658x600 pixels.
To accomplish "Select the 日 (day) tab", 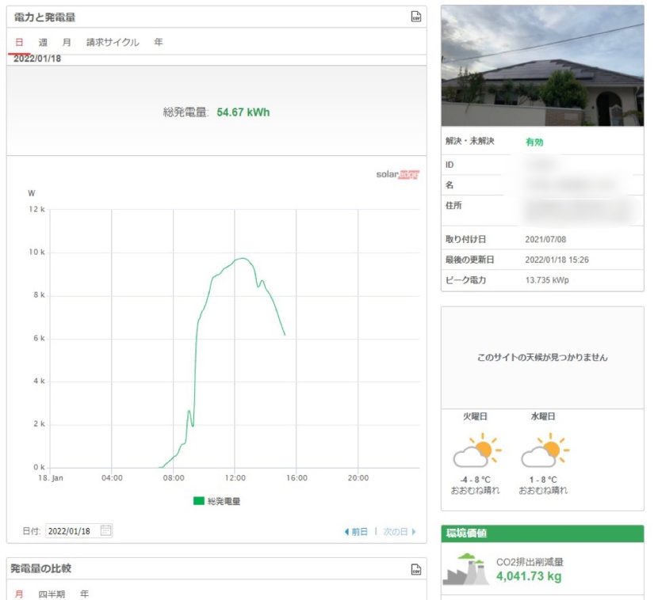I will point(19,42).
